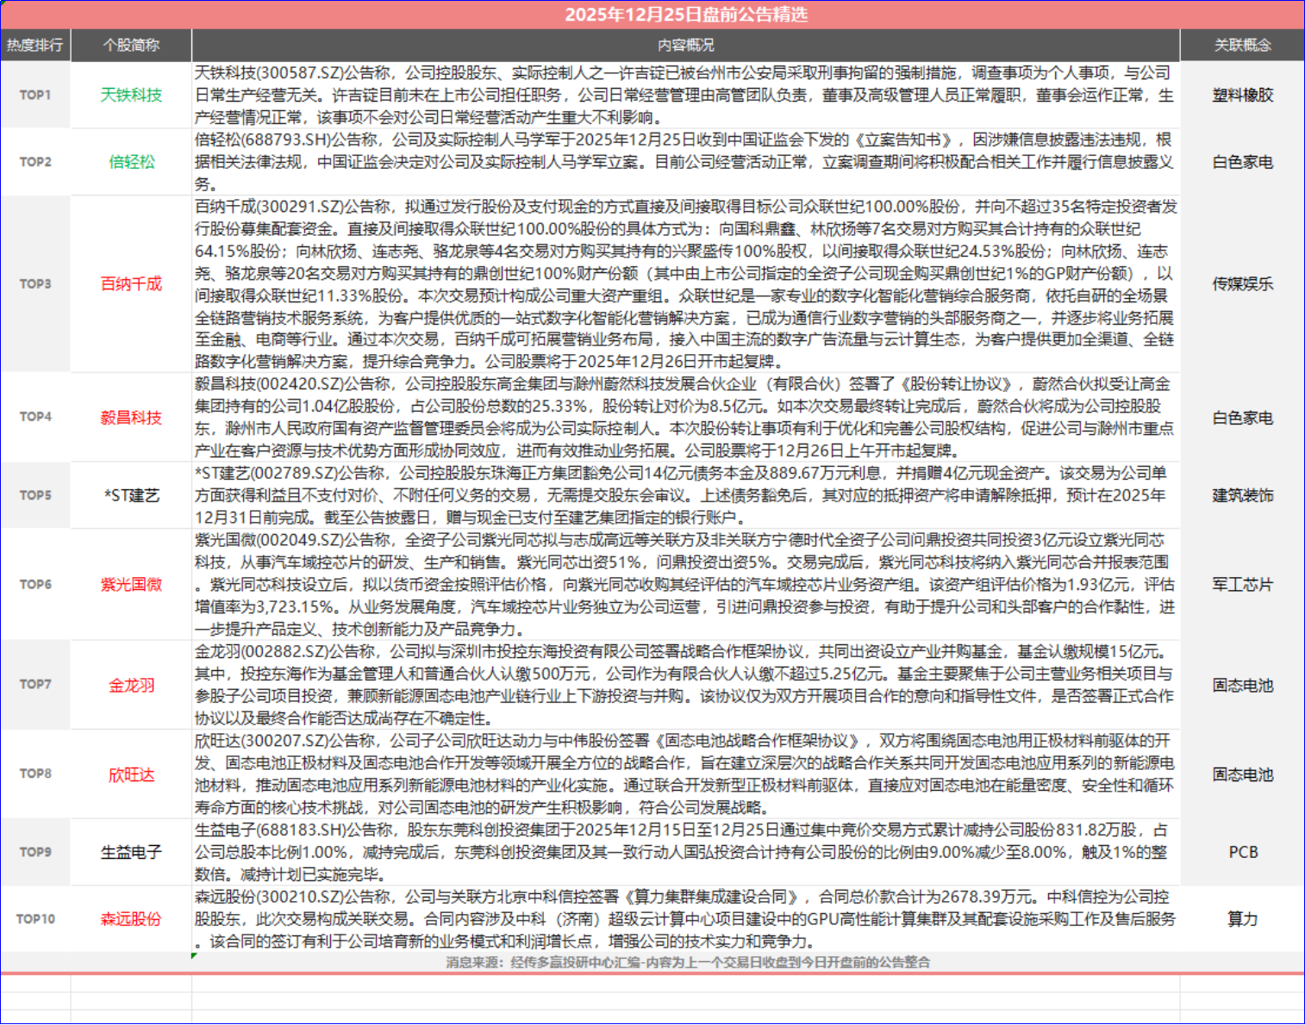The width and height of the screenshot is (1305, 1025).
Task: Click the TOP7 rank cell
Action: pos(35,685)
